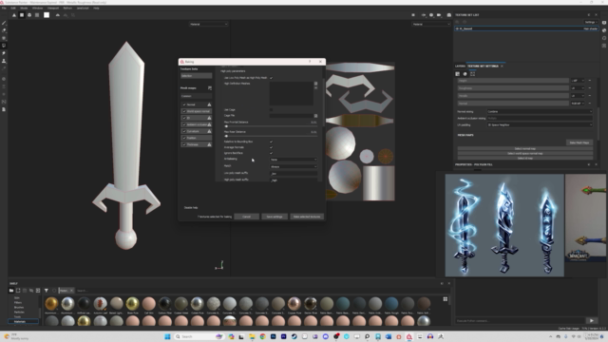This screenshot has height=342, width=608.
Task: Click the Mesh maps options icon in Baking dialog
Action: (x=210, y=88)
